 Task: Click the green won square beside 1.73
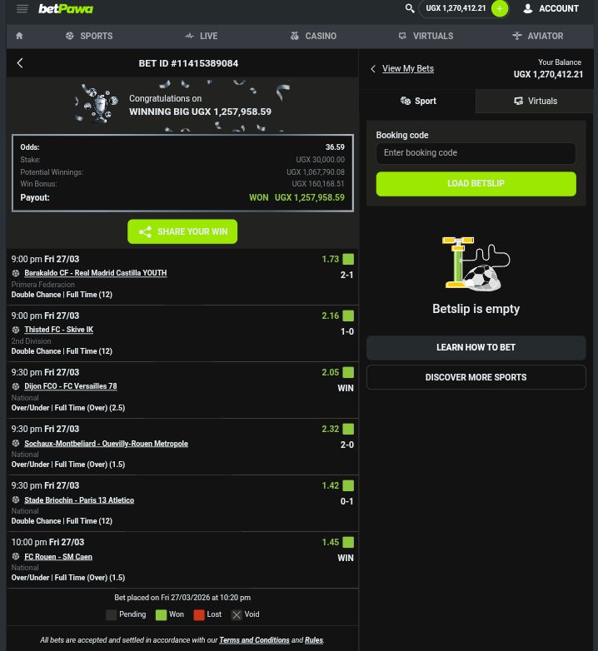(348, 259)
